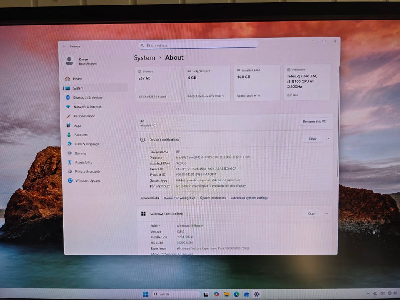Click the network globe tray icon

click(x=389, y=293)
